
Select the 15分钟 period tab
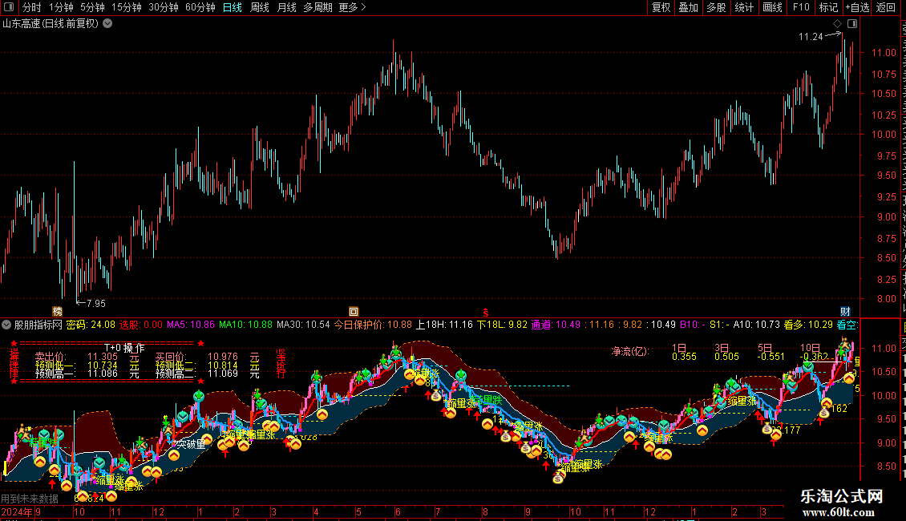point(127,7)
